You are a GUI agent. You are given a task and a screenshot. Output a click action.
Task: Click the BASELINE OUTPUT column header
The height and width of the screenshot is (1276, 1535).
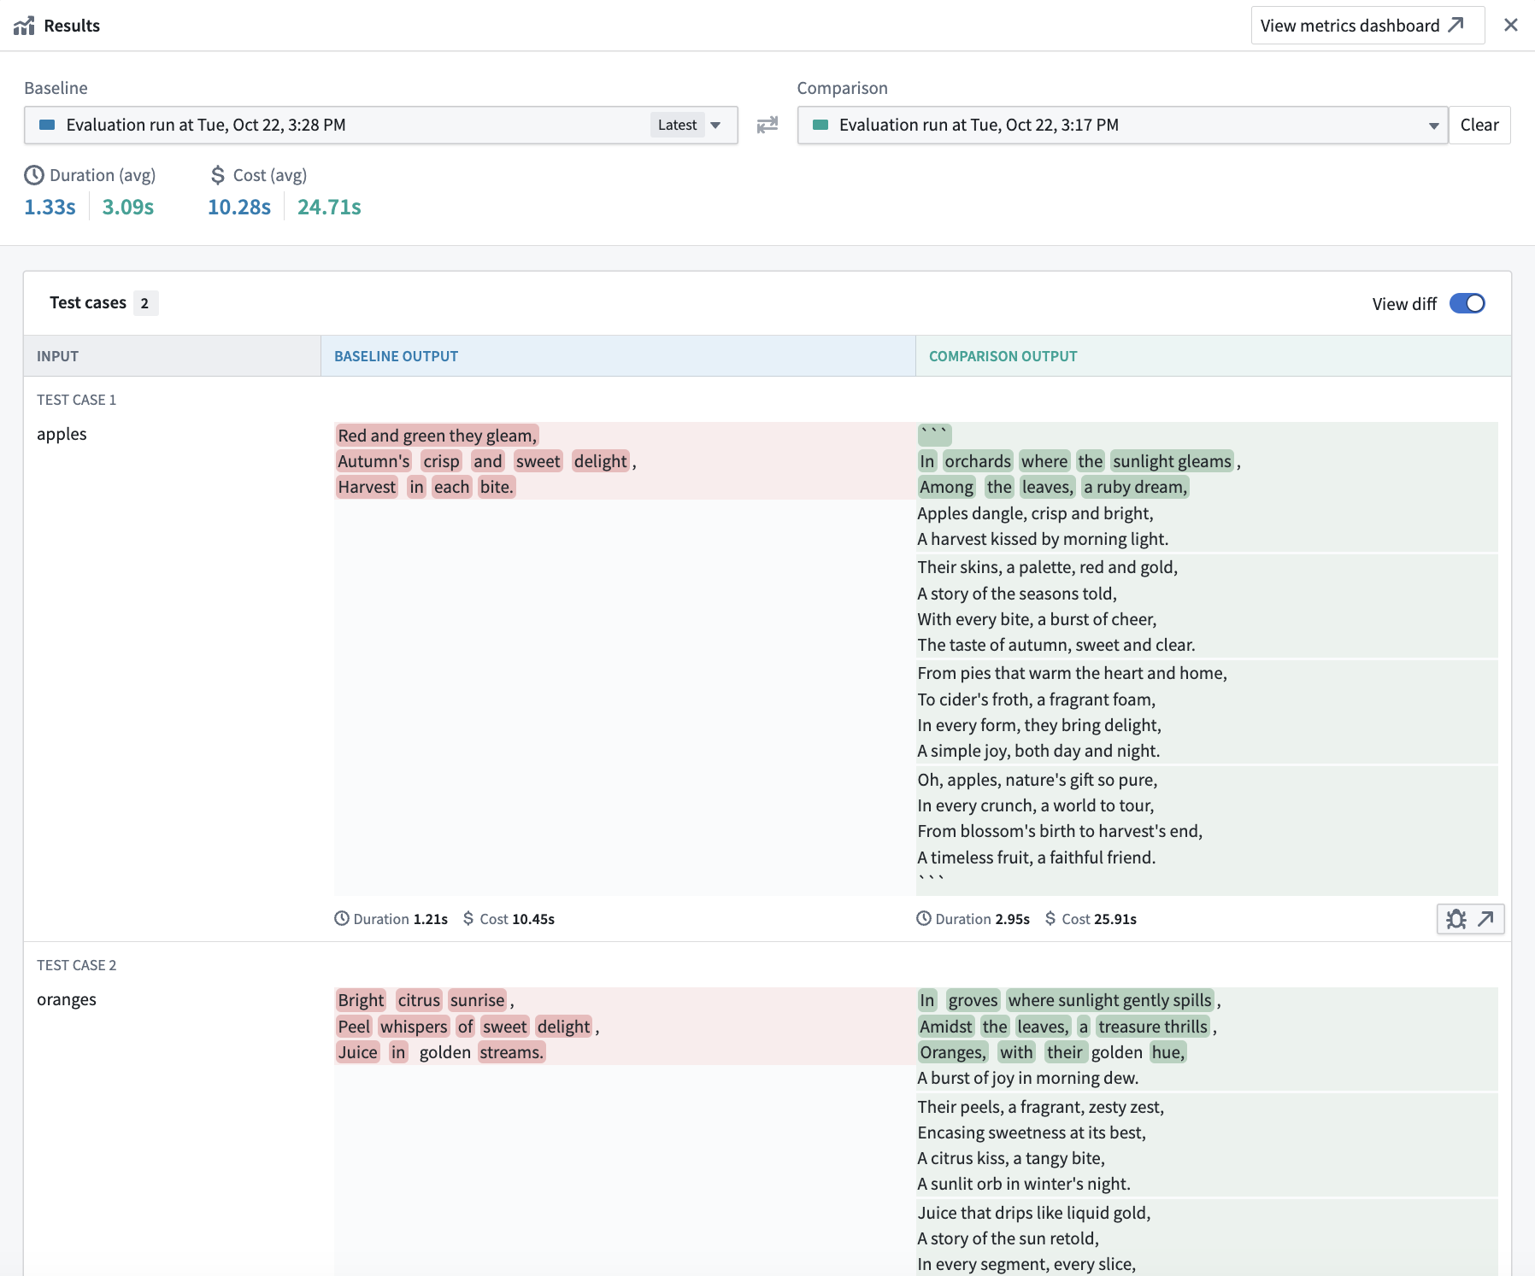[618, 356]
